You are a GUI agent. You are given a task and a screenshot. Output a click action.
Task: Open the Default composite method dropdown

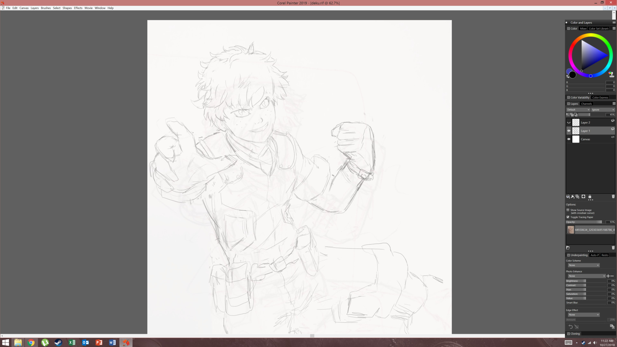tap(578, 110)
